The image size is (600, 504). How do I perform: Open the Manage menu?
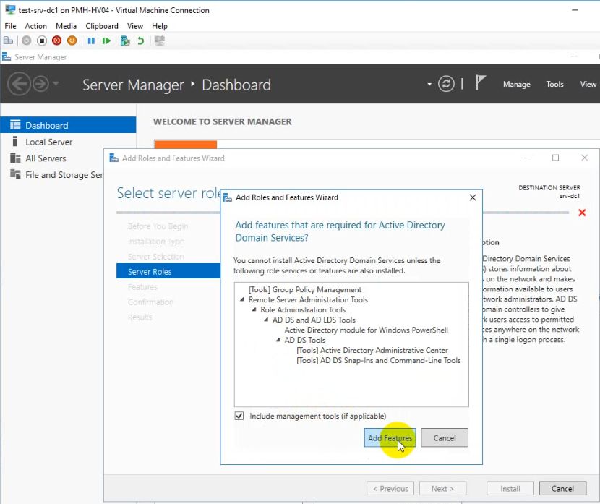[517, 84]
